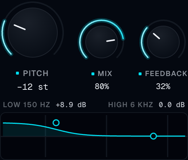Click the PITCH label text
Image resolution: width=188 pixels, height=160 pixels.
36,73
